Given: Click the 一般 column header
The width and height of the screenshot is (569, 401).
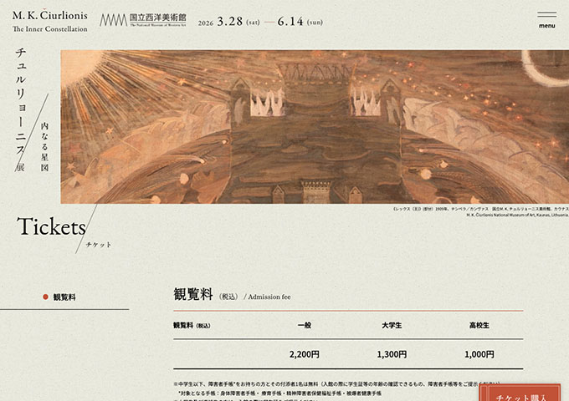Looking at the screenshot, I should click(305, 325).
